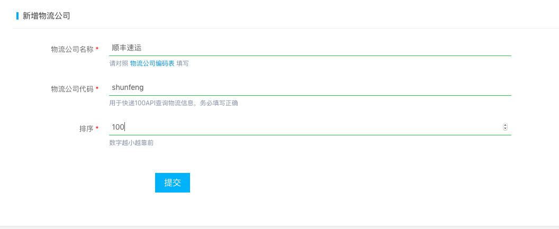Click the 快递100API hint text under code field
Viewport: 559px width, 229px height.
(174, 103)
